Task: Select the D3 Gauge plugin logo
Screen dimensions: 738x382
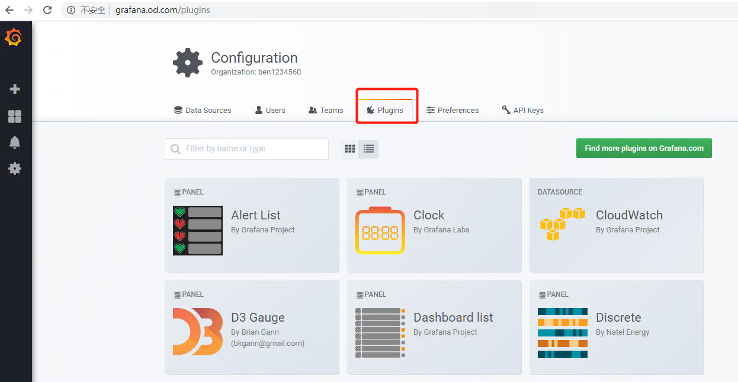Action: pyautogui.click(x=197, y=332)
